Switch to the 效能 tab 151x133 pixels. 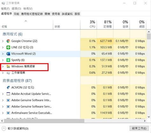(17, 14)
